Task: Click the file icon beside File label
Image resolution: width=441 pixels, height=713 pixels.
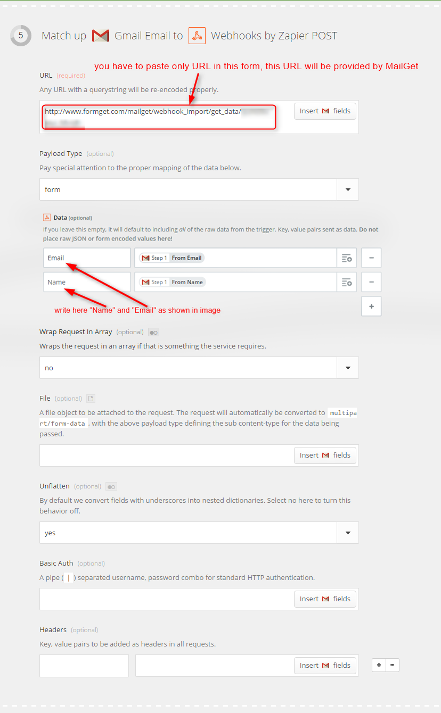Action: tap(91, 399)
